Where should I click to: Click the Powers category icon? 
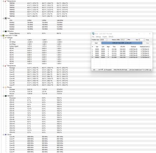5,87
